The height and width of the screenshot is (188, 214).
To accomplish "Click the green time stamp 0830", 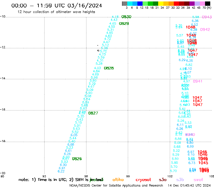I will pos(126,17).
